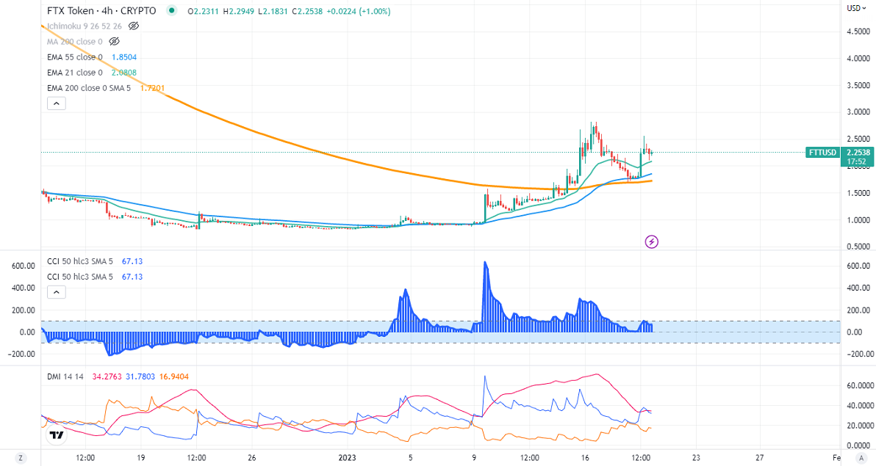This screenshot has width=876, height=466.
Task: Click the purple lightning event icon
Action: (651, 241)
